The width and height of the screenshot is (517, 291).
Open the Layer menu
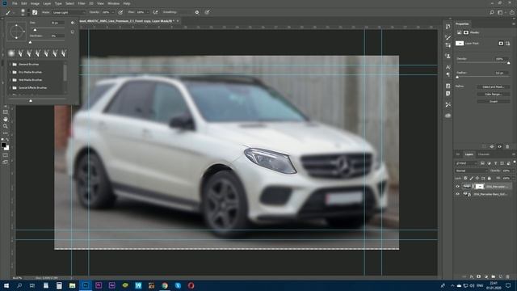[x=47, y=3]
